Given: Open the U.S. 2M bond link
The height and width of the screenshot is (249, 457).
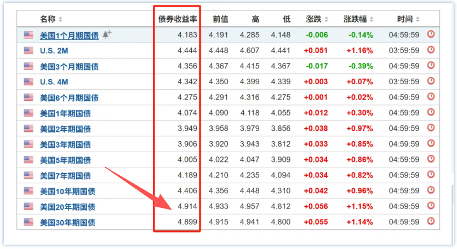Looking at the screenshot, I should click(x=54, y=50).
